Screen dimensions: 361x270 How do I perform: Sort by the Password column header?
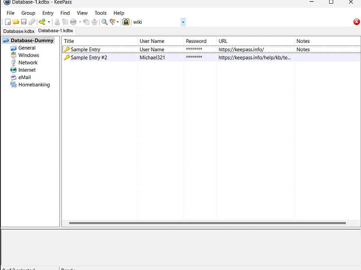(200, 41)
